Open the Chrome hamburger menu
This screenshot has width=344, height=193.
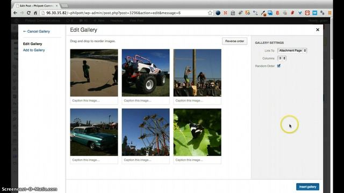click(329, 13)
